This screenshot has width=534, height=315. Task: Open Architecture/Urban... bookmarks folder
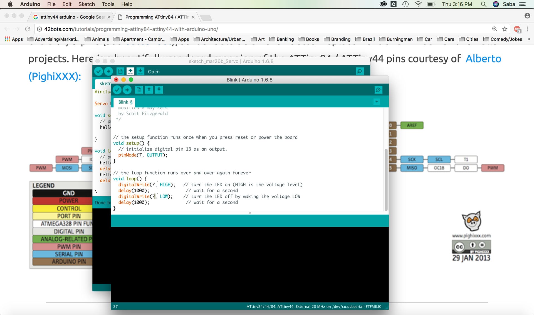219,39
